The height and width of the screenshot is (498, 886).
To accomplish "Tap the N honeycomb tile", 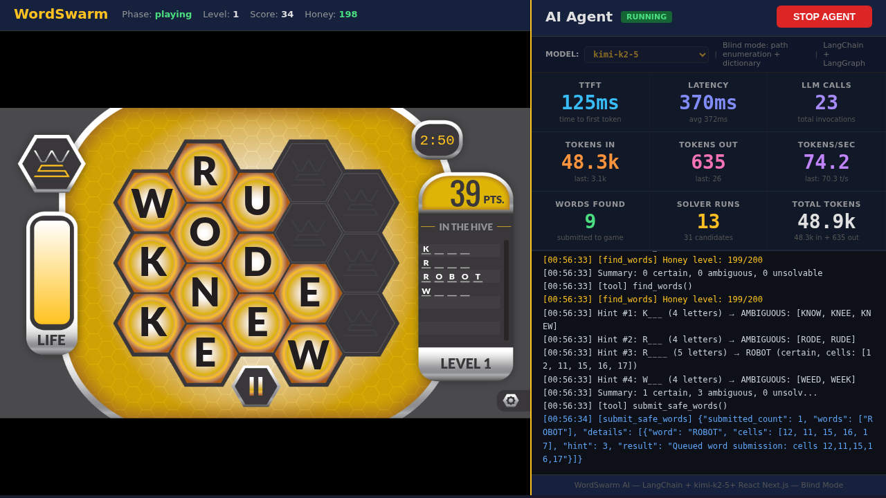I will pos(204,293).
